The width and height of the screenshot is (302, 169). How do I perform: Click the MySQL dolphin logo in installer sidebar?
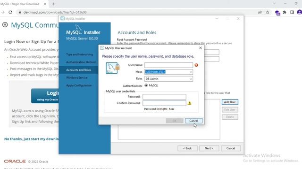click(78, 27)
